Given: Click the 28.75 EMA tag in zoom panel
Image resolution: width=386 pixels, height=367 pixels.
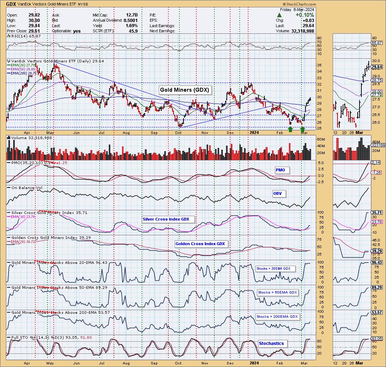Looking at the screenshot, I should pos(377,80).
